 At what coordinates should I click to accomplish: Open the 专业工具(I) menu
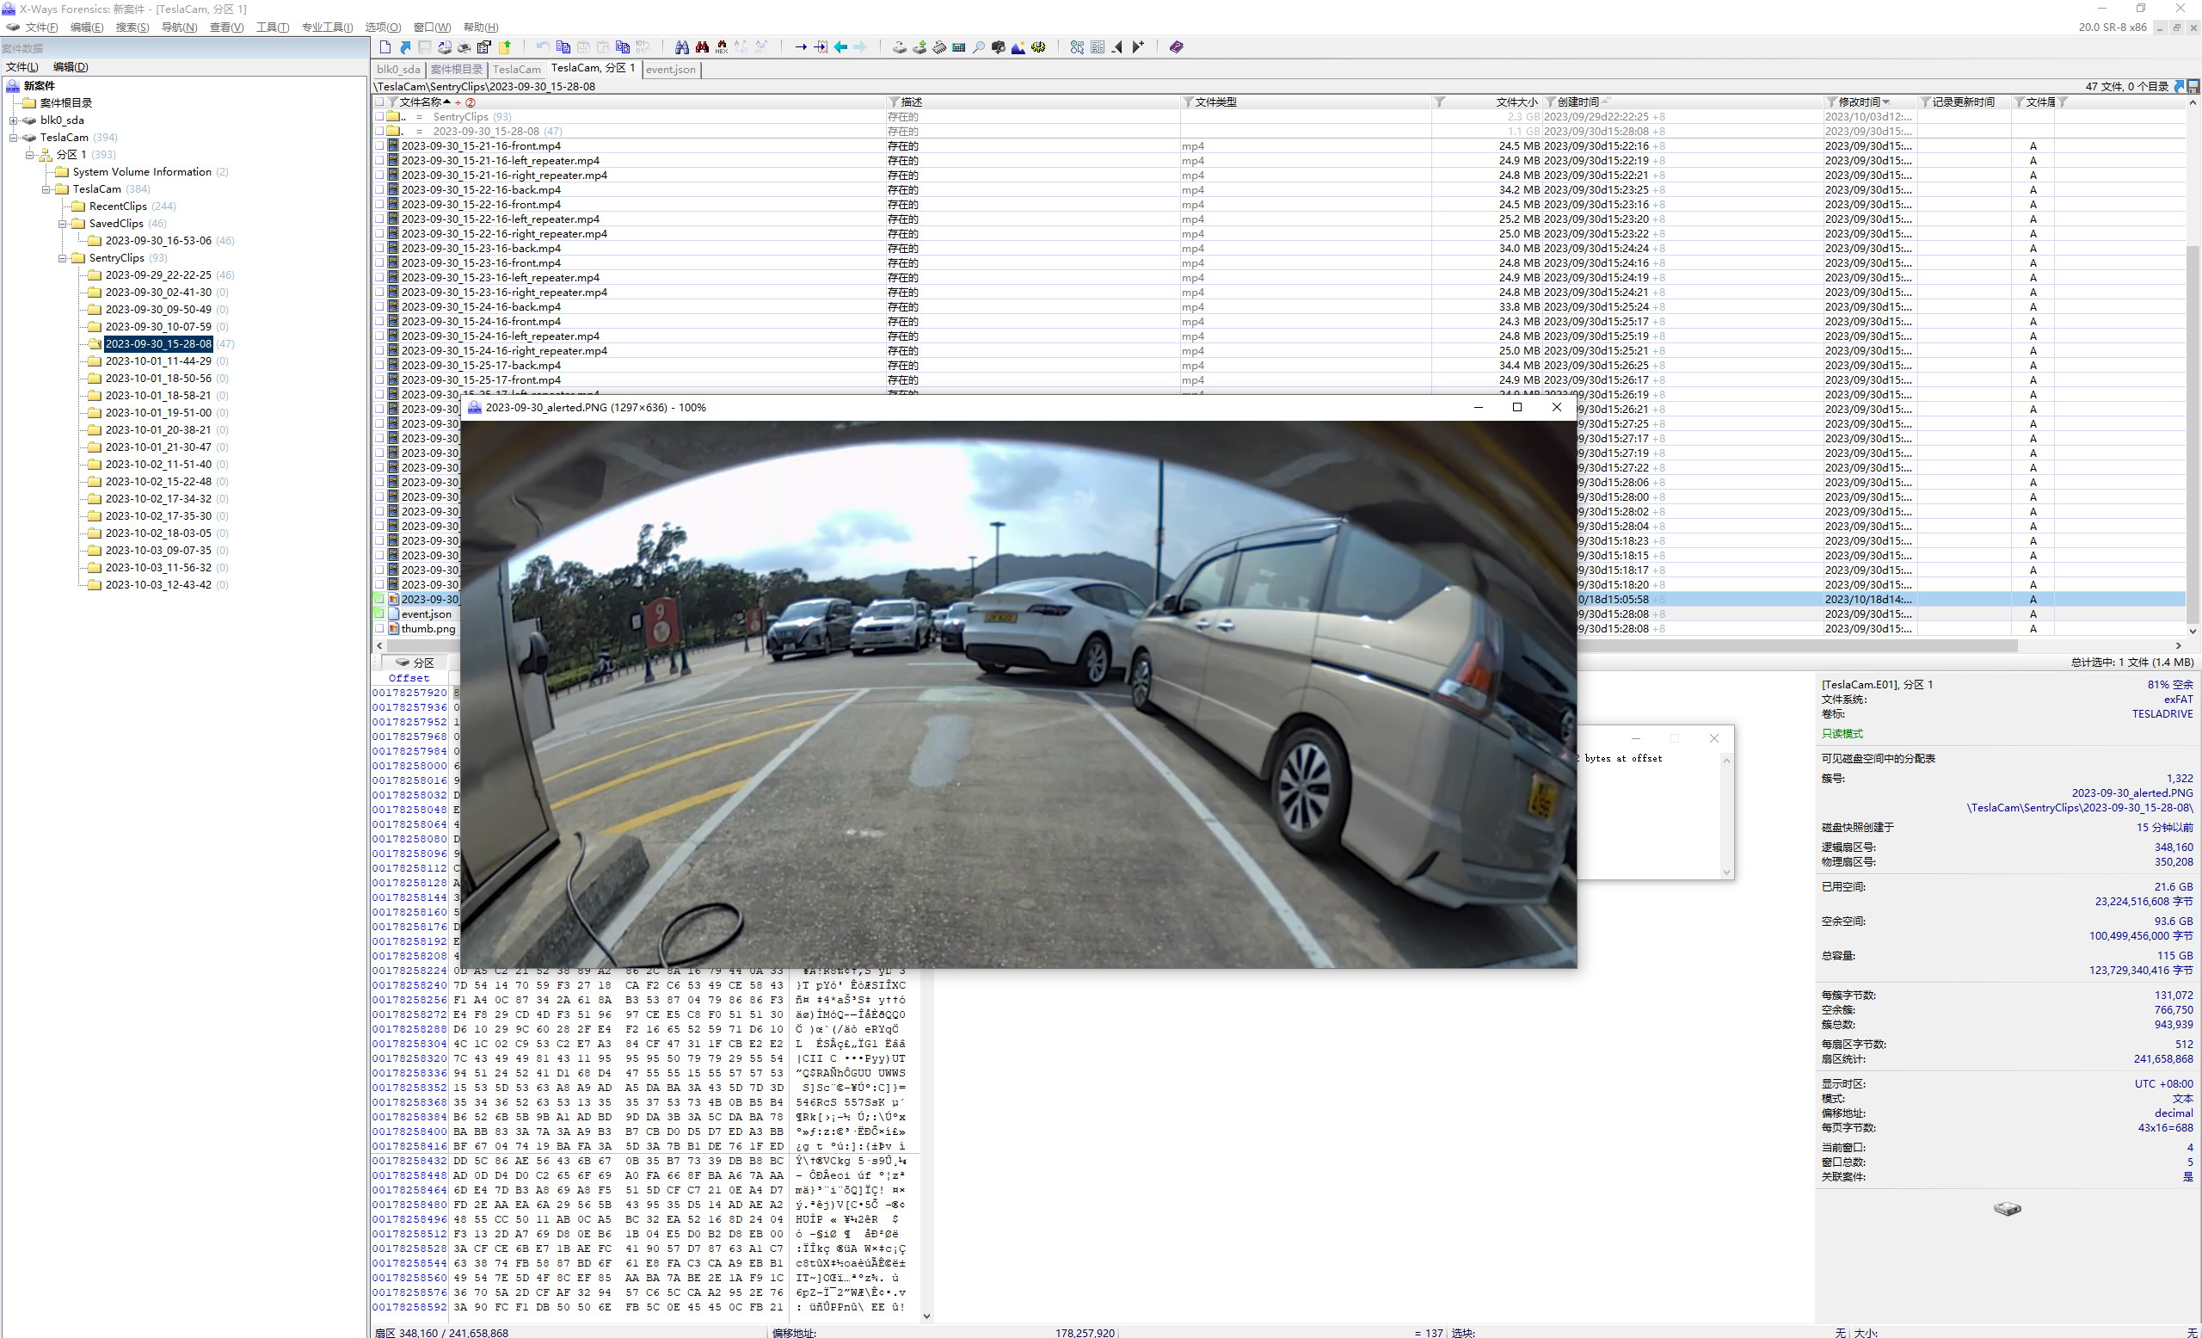(327, 28)
